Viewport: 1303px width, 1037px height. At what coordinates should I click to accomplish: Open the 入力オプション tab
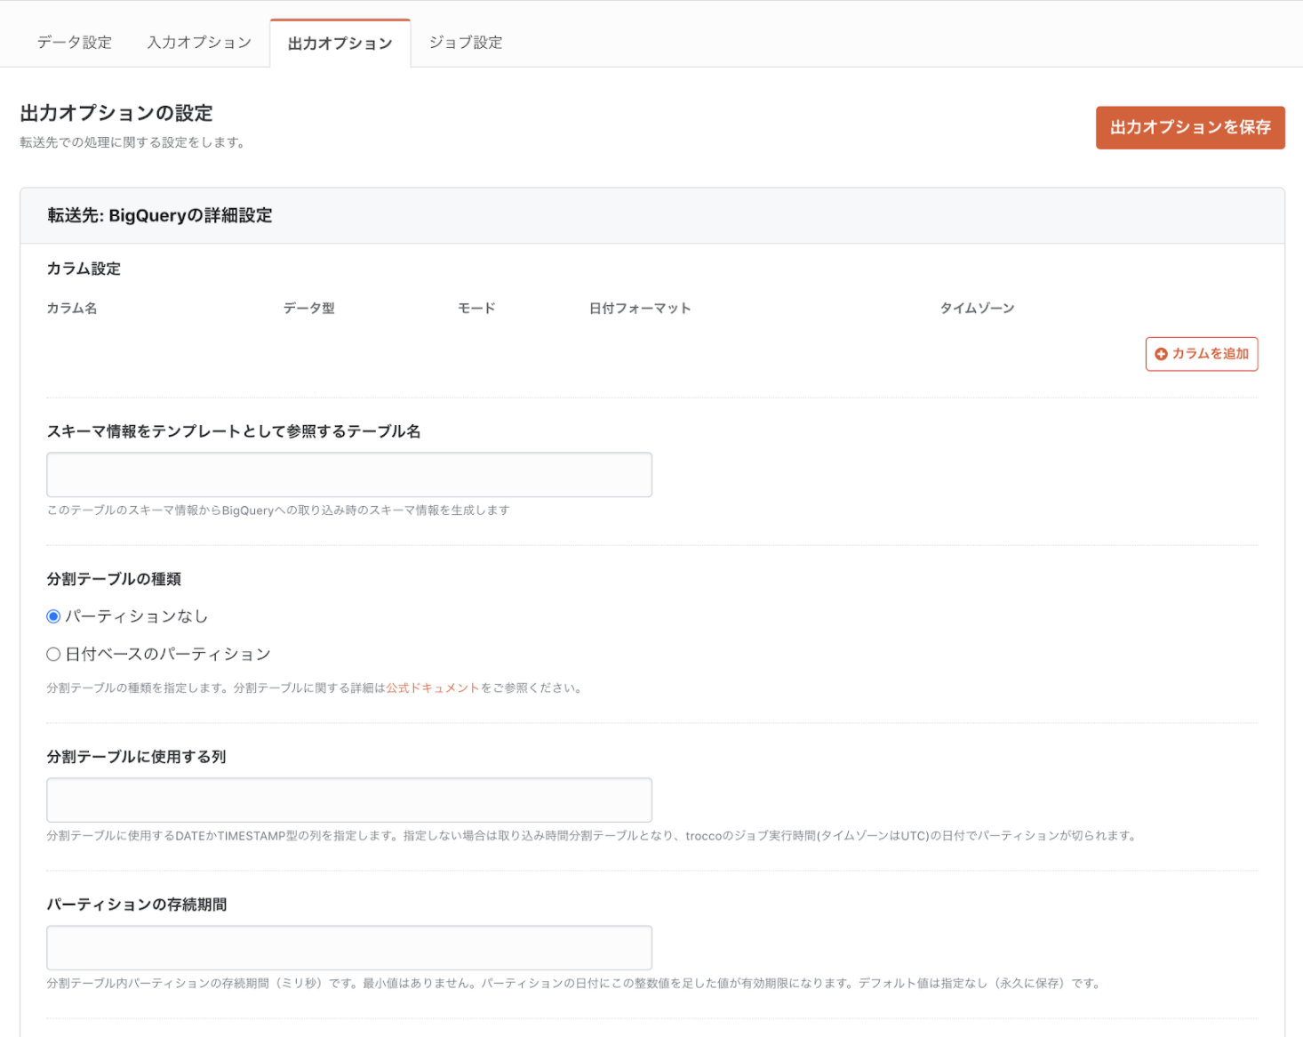pyautogui.click(x=199, y=43)
